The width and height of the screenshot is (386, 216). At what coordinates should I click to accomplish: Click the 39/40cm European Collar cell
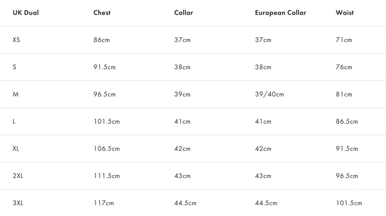pos(269,94)
